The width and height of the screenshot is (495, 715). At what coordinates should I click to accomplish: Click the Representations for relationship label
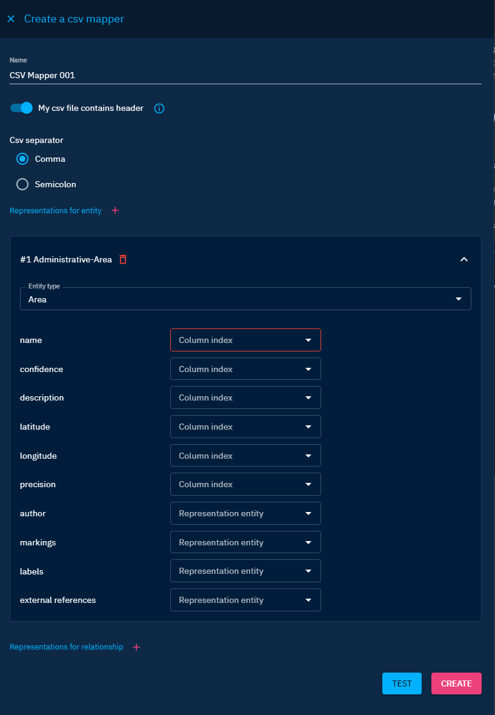tap(67, 647)
